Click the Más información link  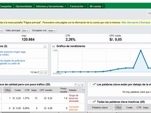pos(130,22)
